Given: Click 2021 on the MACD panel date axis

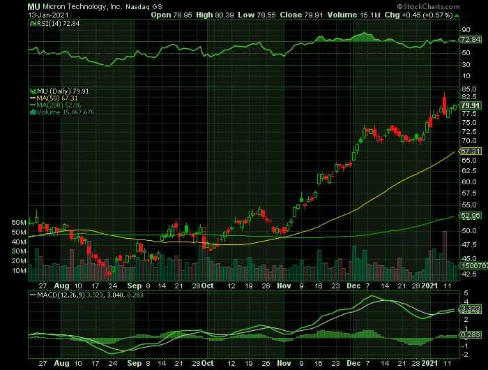Looking at the screenshot, I should coord(429,364).
